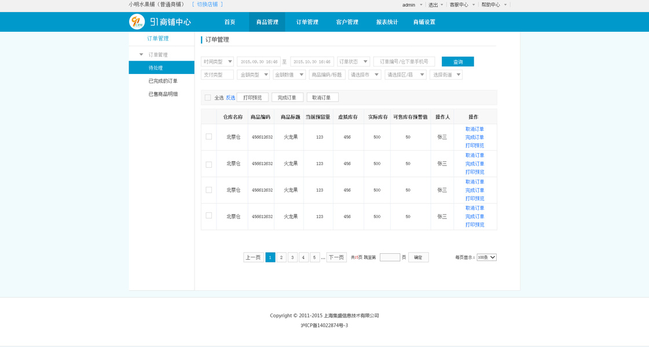
Task: Click 完成订单 link in second table row
Action: (474, 164)
